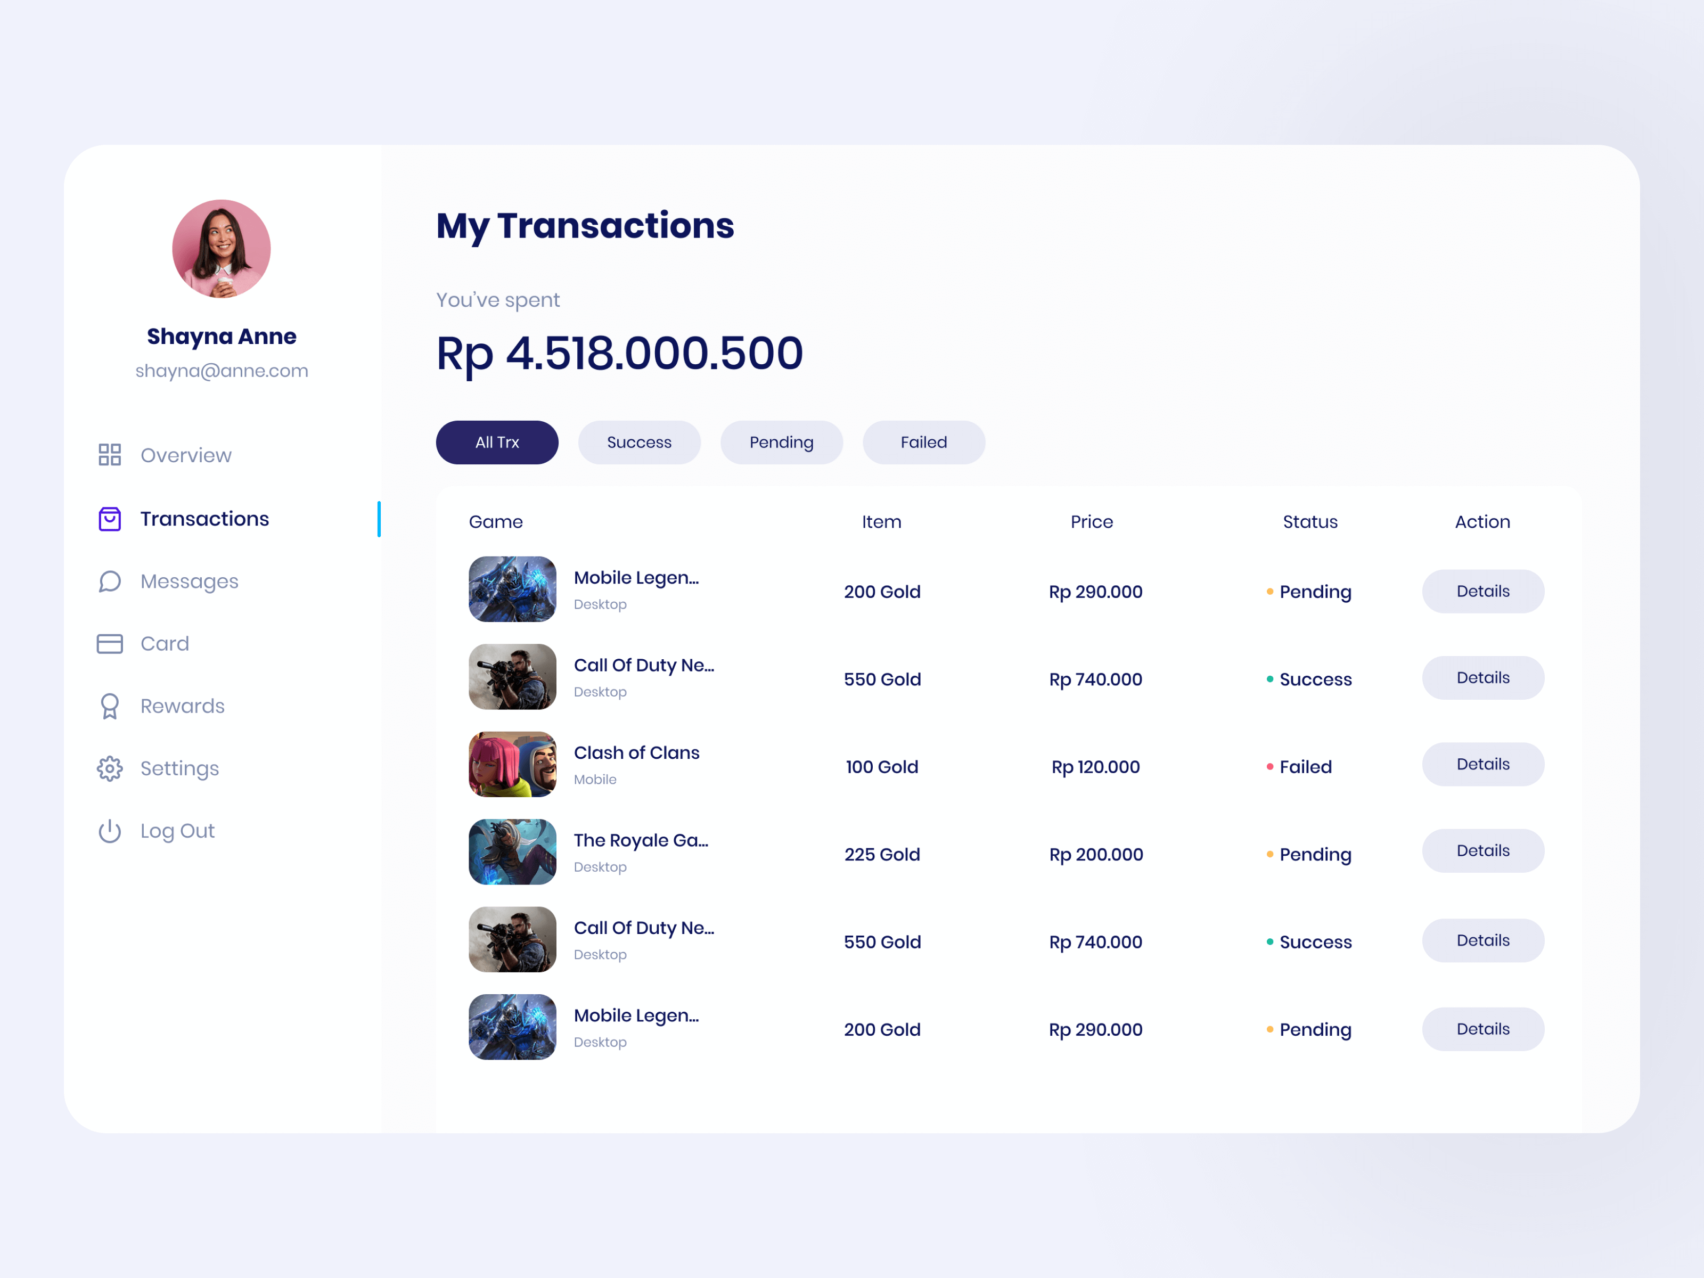Click the 100 Gold item cell
The height and width of the screenshot is (1278, 1704).
[x=882, y=767]
